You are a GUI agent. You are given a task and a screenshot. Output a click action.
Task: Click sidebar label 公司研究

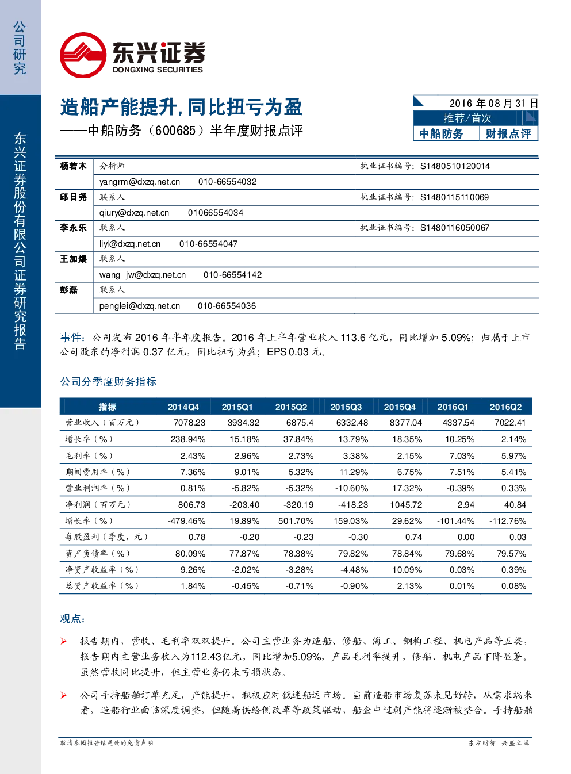20,48
